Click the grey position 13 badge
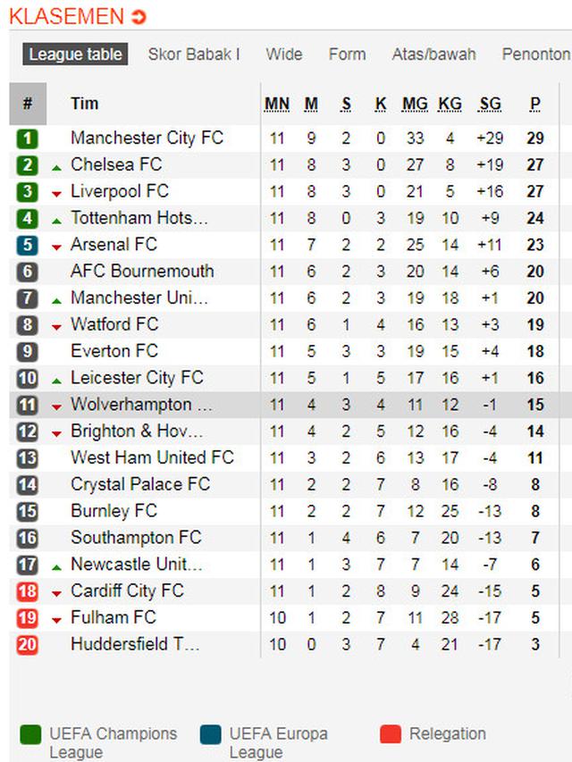 (x=28, y=458)
